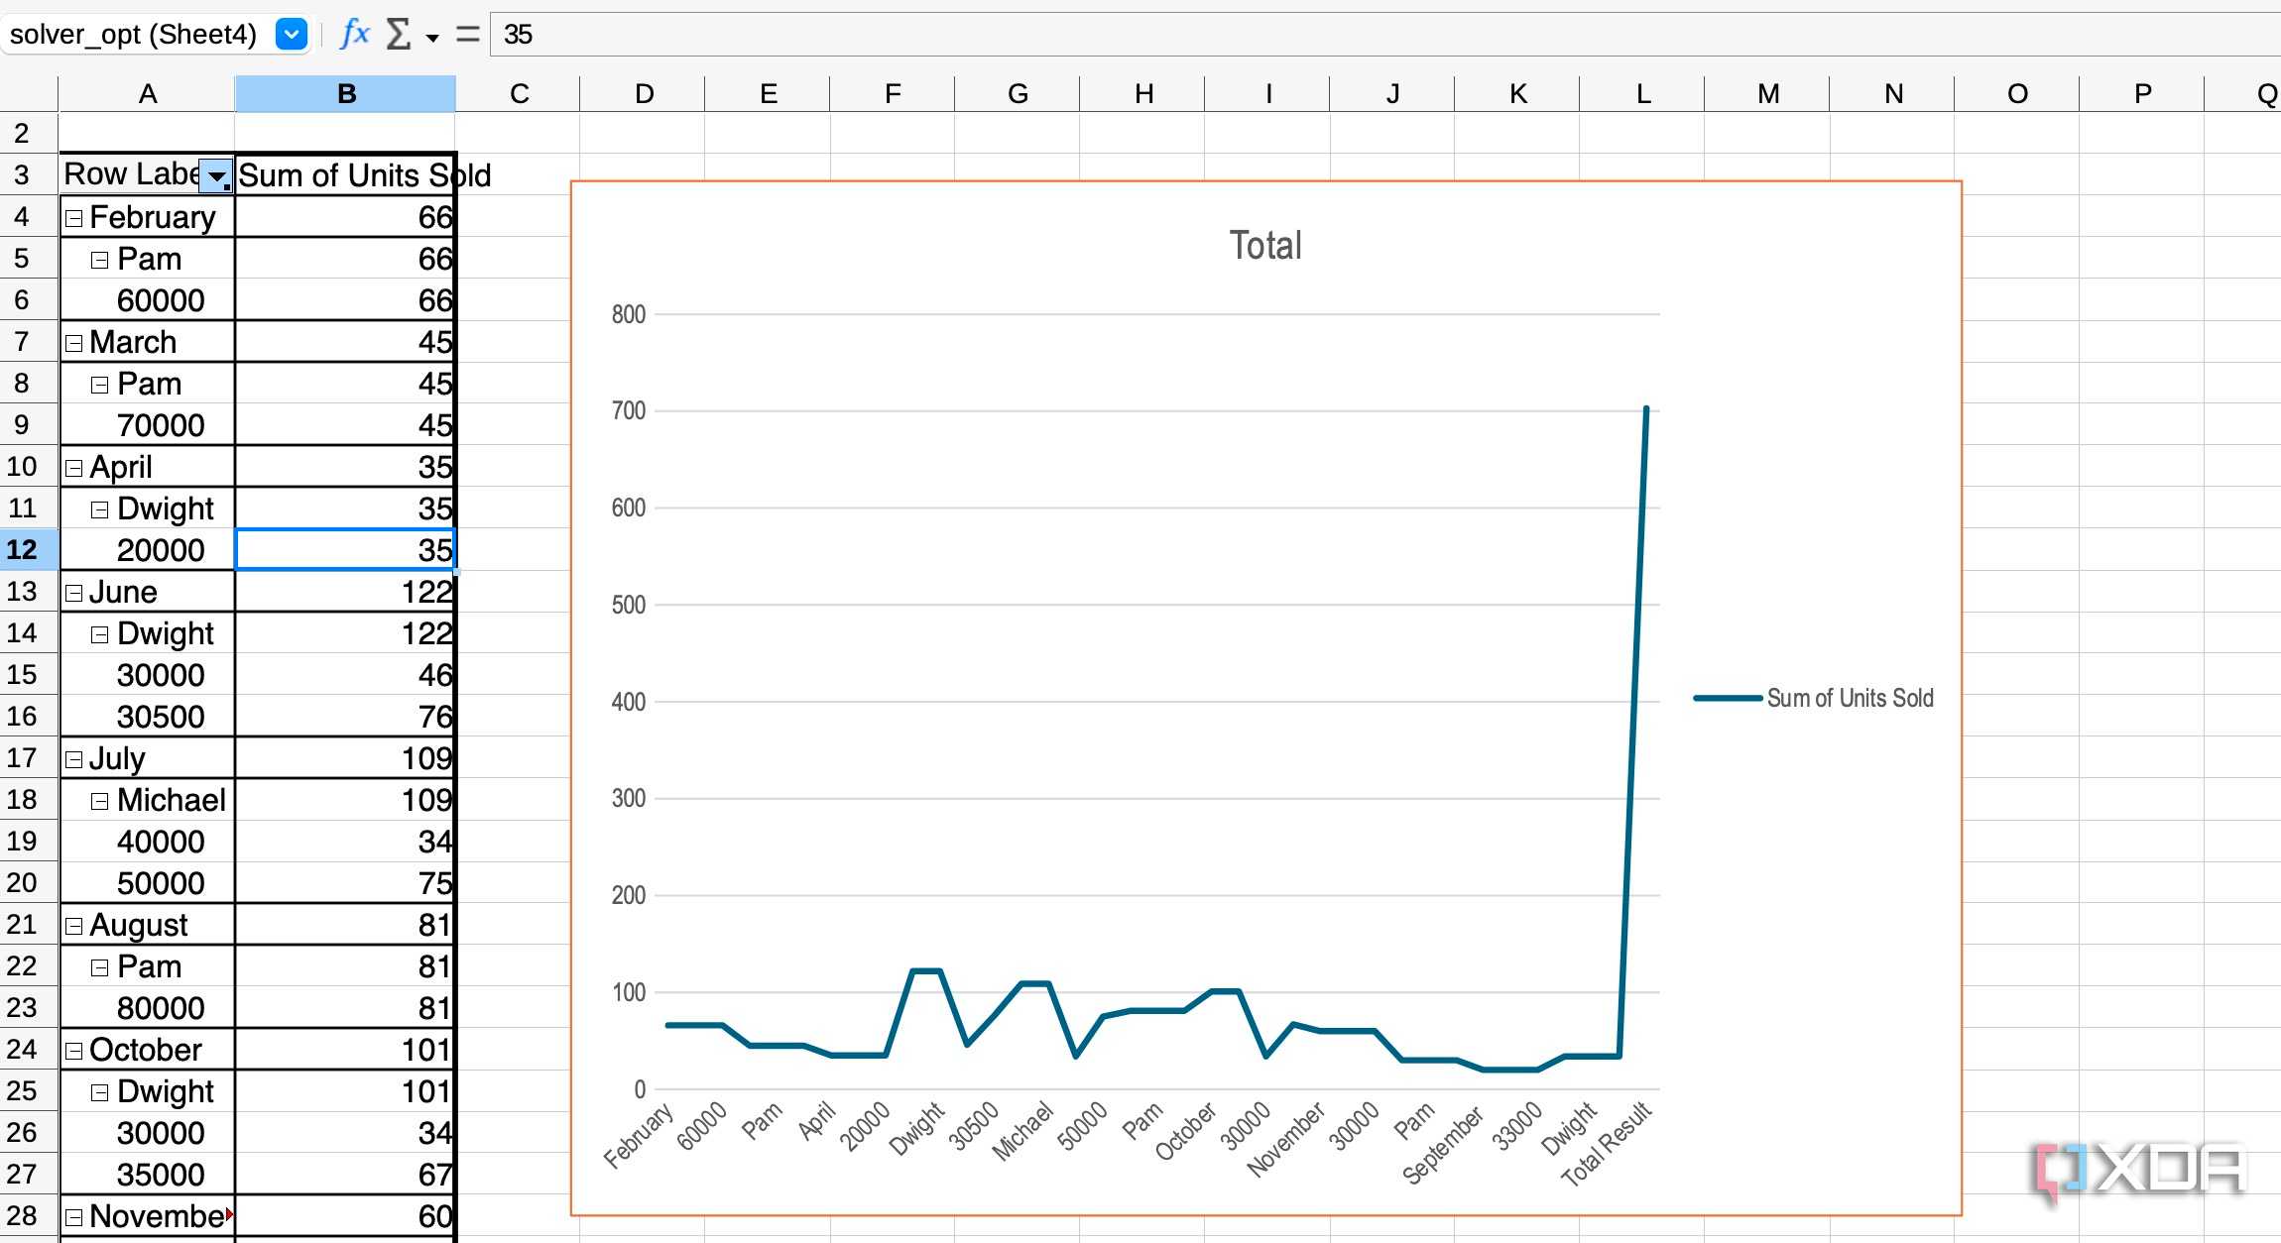Select cell with value 30500
Viewport: 2281px width, 1243px height.
click(147, 717)
